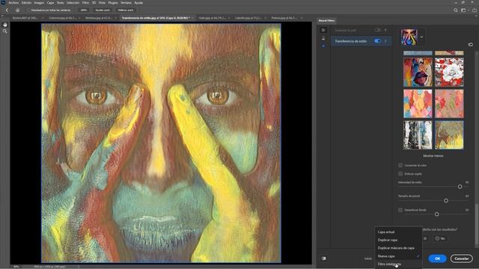Select the red and white rose style thumbnail
The width and height of the screenshot is (479, 269).
[449, 72]
